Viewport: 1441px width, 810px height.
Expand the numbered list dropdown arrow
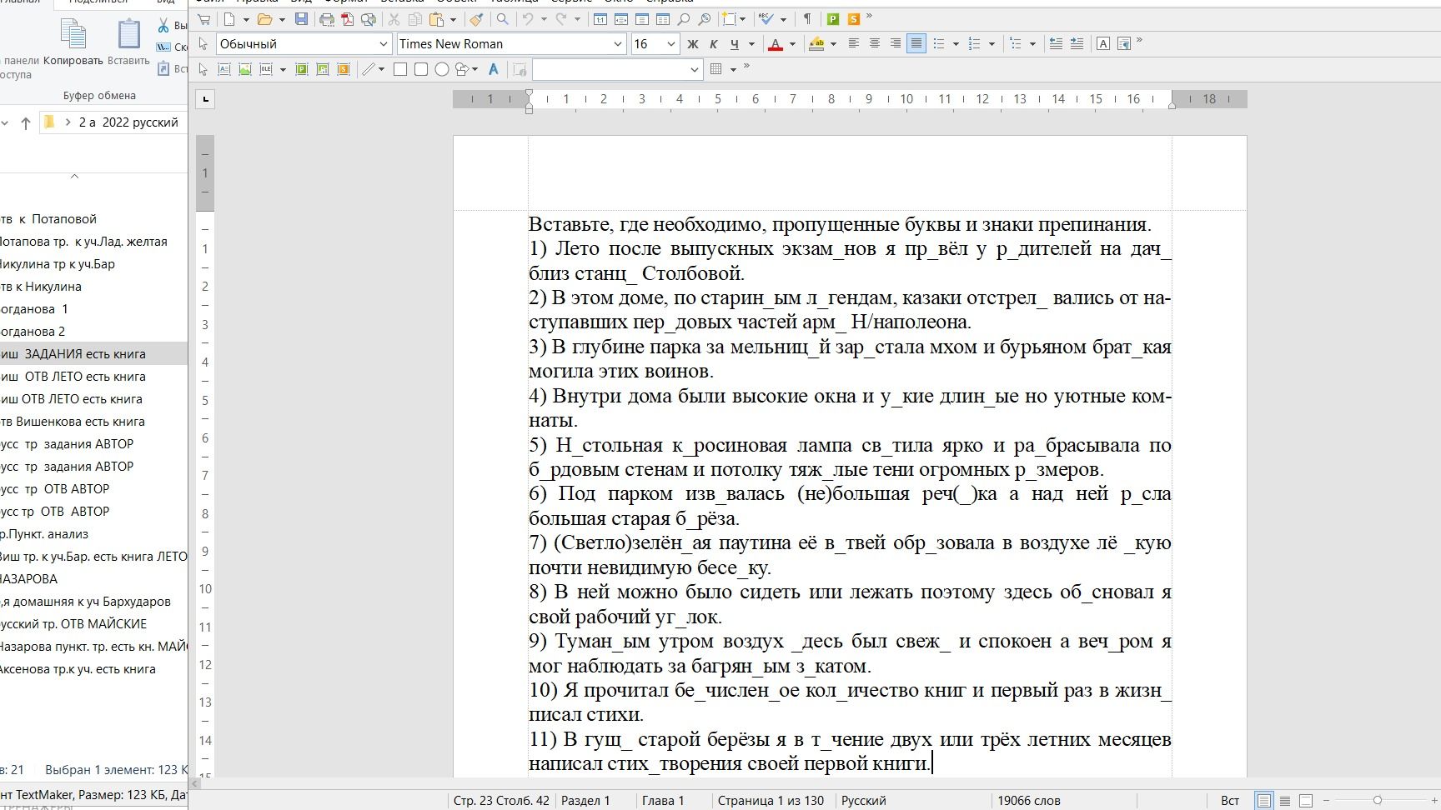click(992, 44)
